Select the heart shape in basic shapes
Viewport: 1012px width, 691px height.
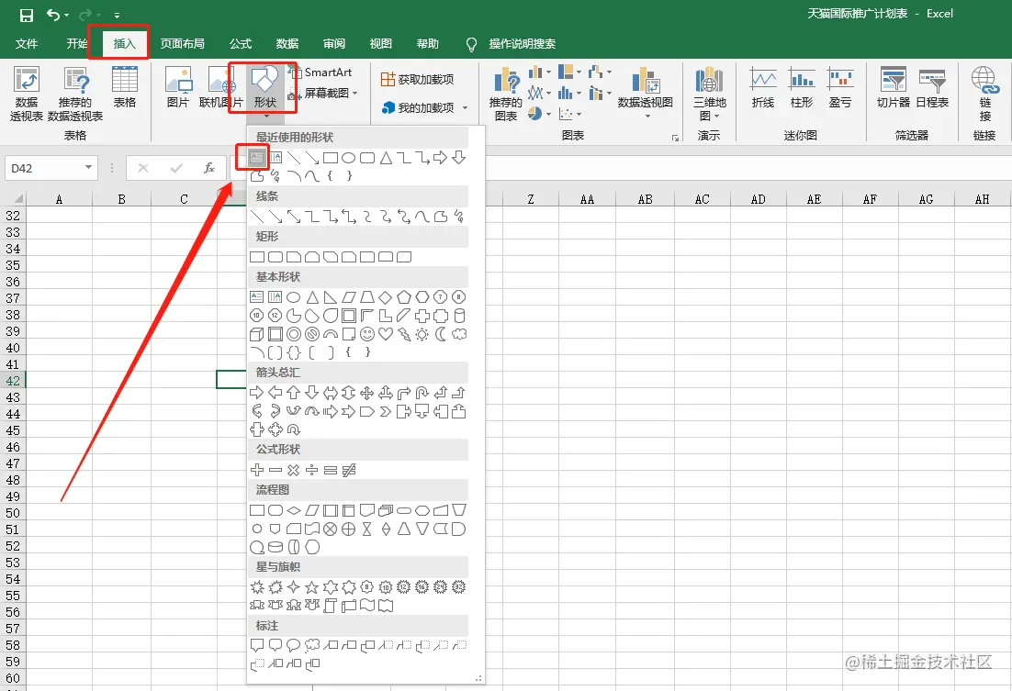(x=386, y=334)
